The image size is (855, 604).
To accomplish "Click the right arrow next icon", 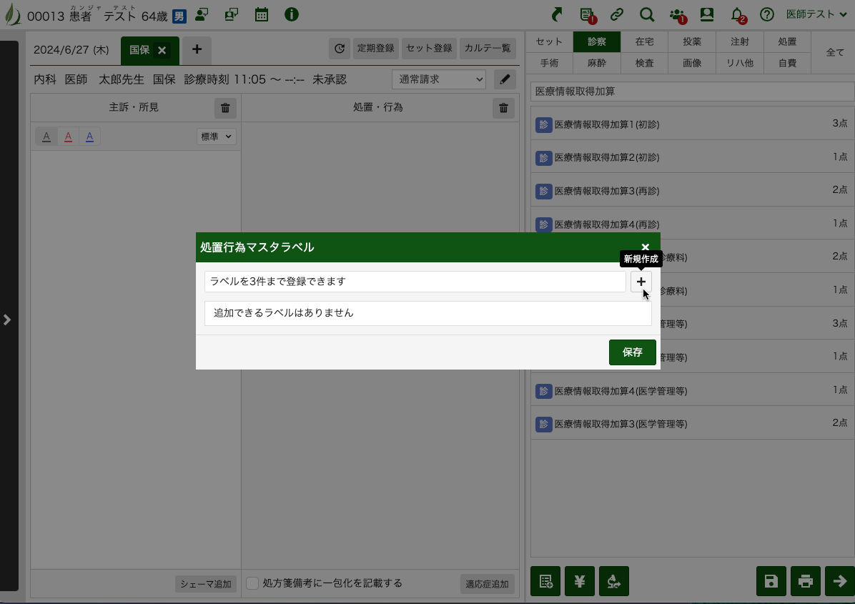I will [x=840, y=581].
